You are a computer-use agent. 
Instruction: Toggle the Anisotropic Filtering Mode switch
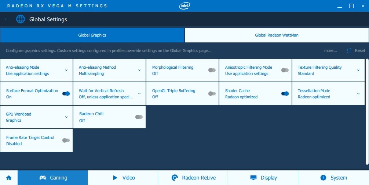coord(285,70)
